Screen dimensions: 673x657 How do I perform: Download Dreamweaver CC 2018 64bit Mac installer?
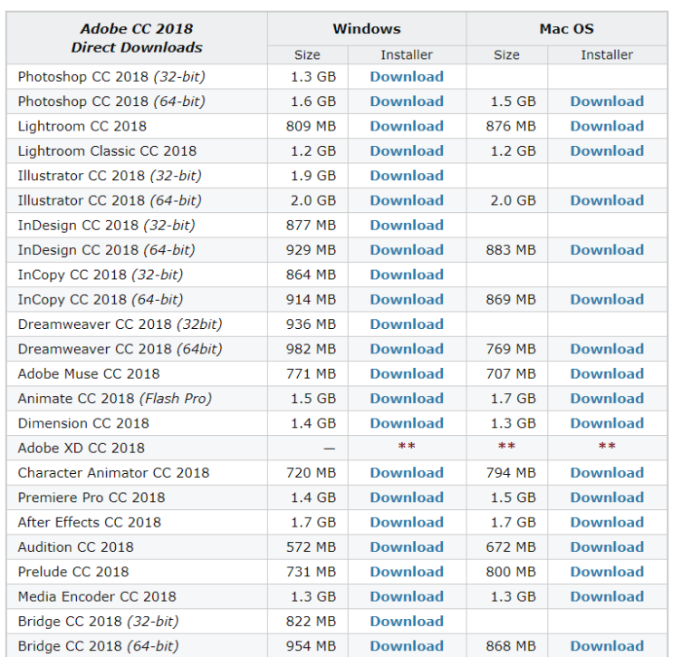607,349
